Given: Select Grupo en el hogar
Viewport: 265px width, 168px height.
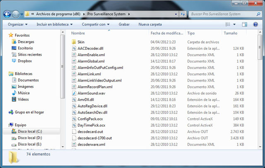Looking at the screenshot, I should (29, 112).
